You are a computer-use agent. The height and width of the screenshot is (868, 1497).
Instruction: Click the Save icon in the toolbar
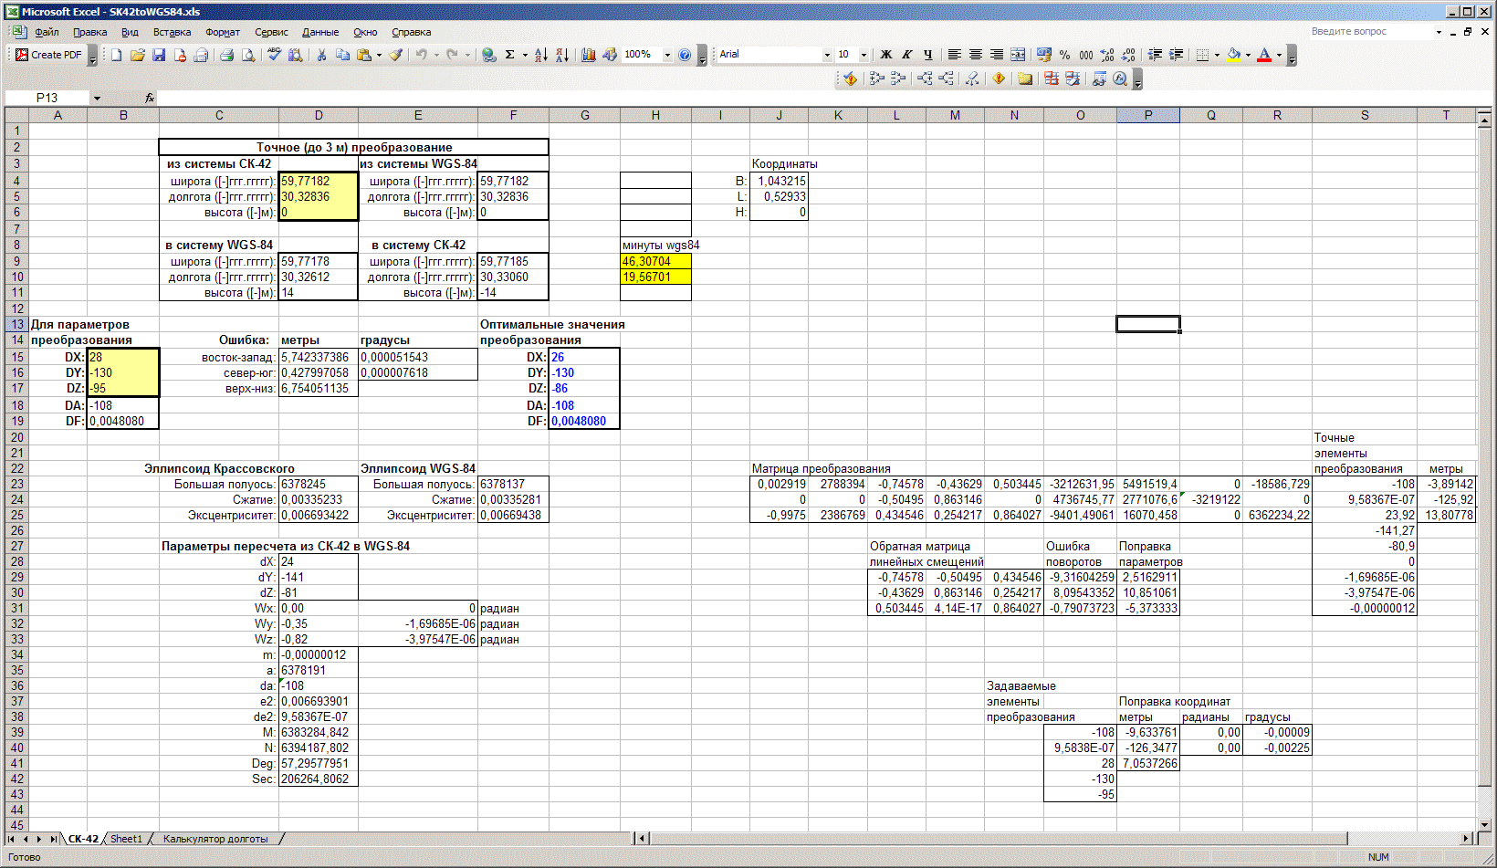[x=159, y=55]
